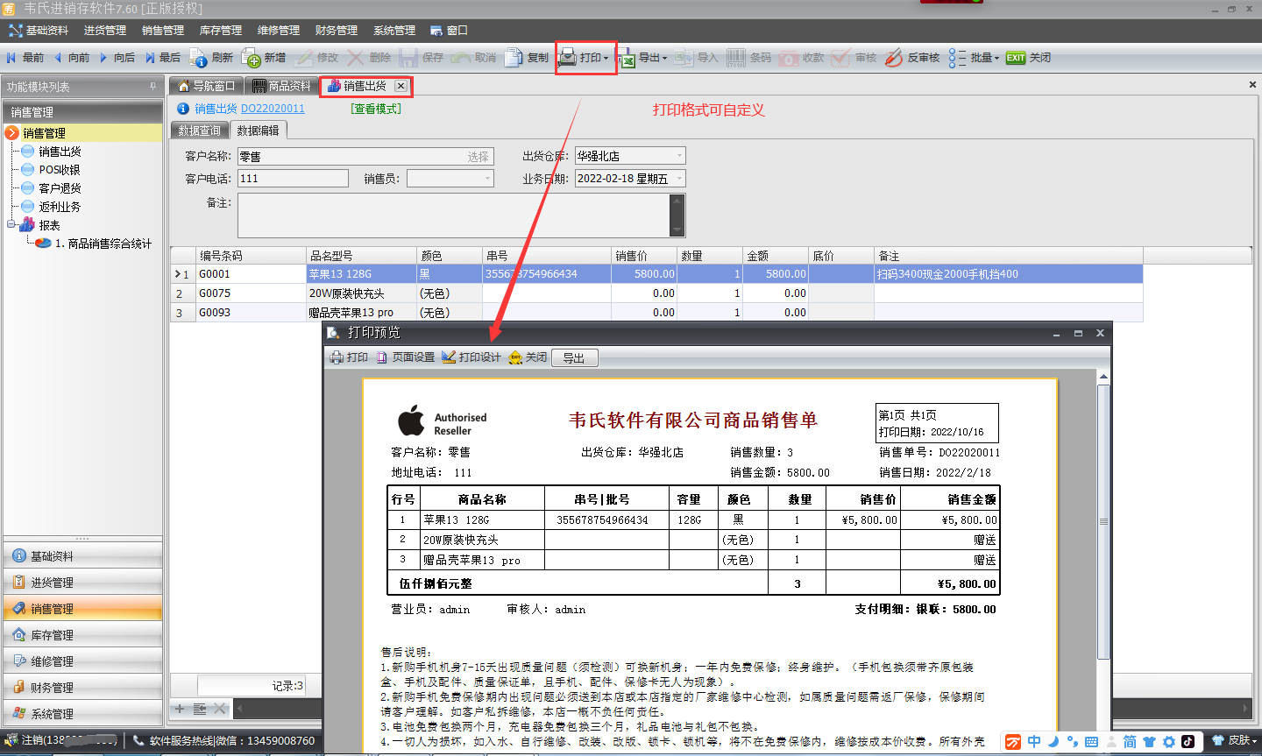Click the 复制 copy icon
Image resolution: width=1262 pixels, height=756 pixels.
coord(514,58)
